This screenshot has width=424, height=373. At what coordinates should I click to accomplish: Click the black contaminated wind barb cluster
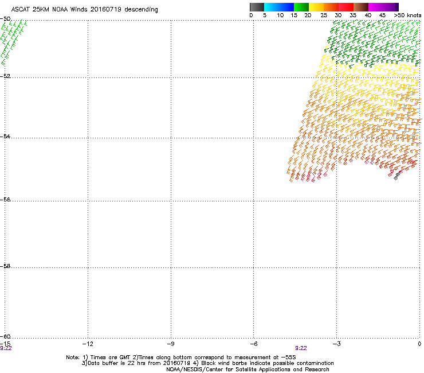(x=397, y=176)
